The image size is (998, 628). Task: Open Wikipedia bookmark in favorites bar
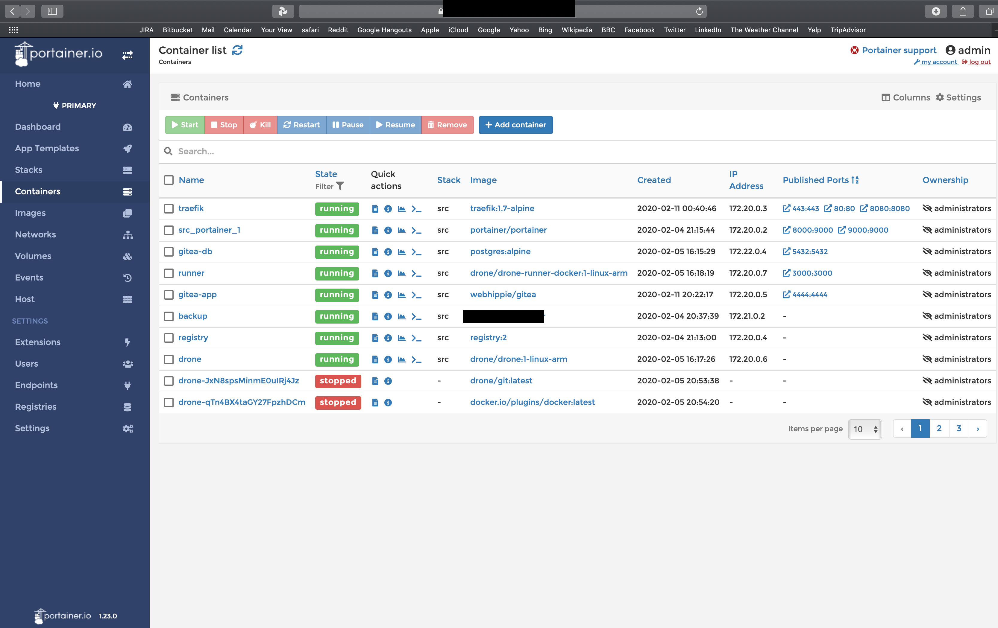(x=577, y=30)
